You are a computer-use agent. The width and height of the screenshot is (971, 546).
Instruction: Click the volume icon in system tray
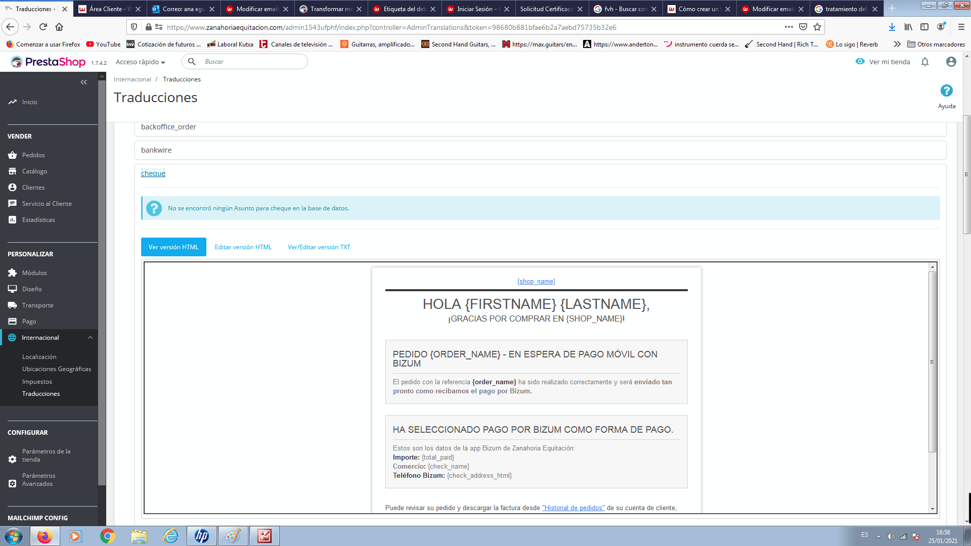click(891, 536)
